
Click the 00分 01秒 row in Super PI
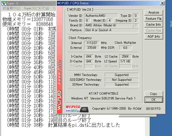pos(32,29)
